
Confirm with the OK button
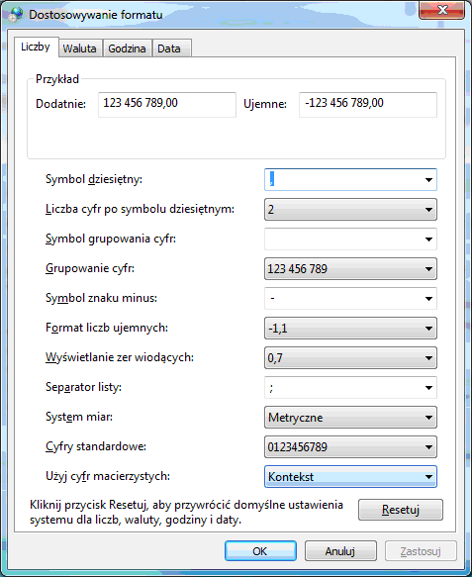(x=260, y=551)
